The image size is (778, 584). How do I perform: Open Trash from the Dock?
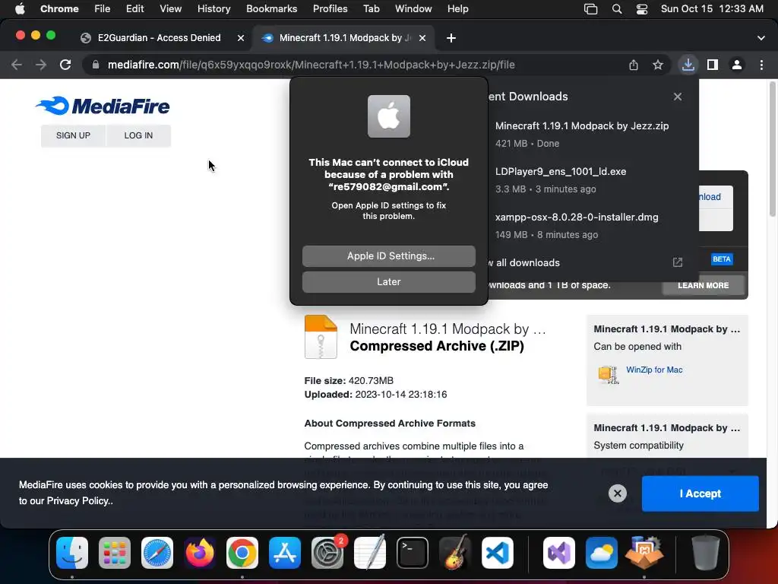tap(705, 553)
